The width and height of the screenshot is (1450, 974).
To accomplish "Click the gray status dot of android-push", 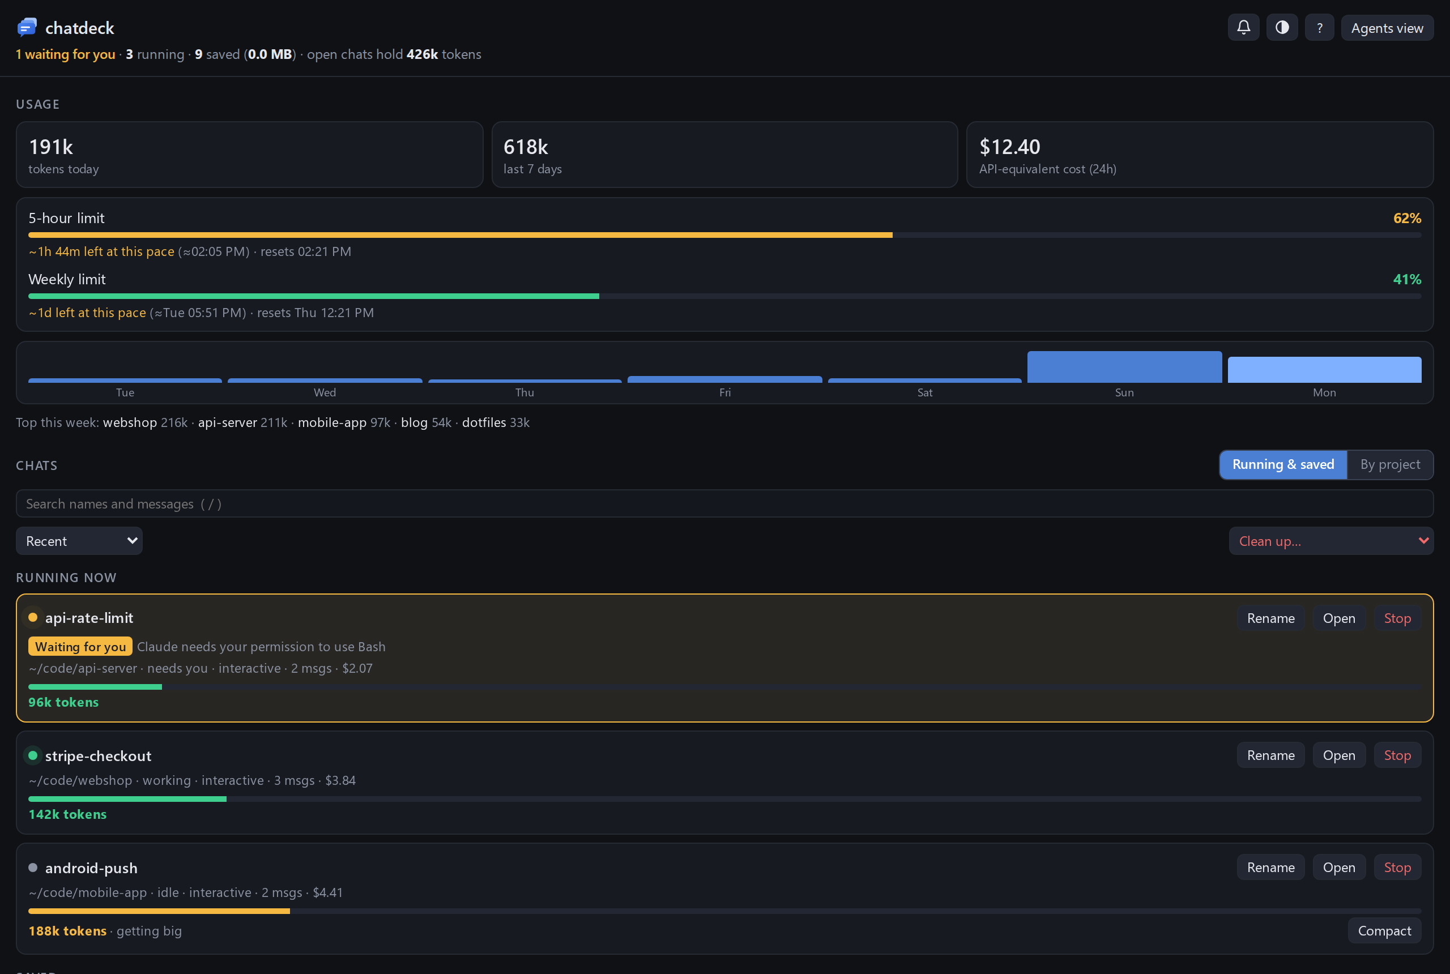I will pyautogui.click(x=33, y=868).
